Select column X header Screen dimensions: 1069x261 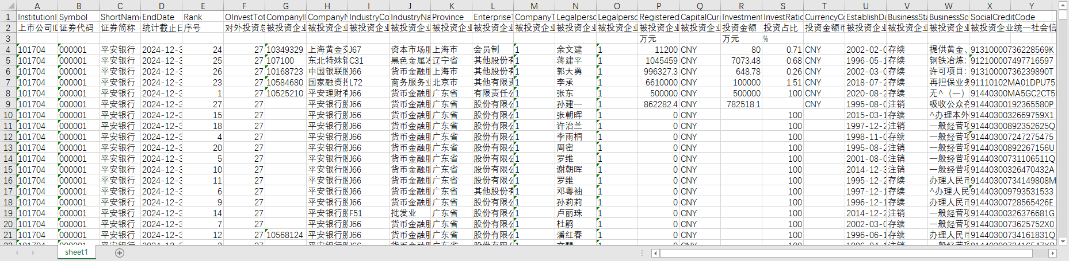(990, 6)
